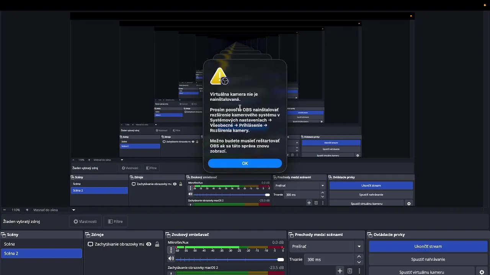The width and height of the screenshot is (490, 275).
Task: Click Filtre in the preview's largest mirrored copy
Action: (x=152, y=168)
